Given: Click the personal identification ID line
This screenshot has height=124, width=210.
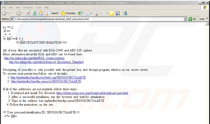Looking at the screenshot, I should (x=41, y=112).
